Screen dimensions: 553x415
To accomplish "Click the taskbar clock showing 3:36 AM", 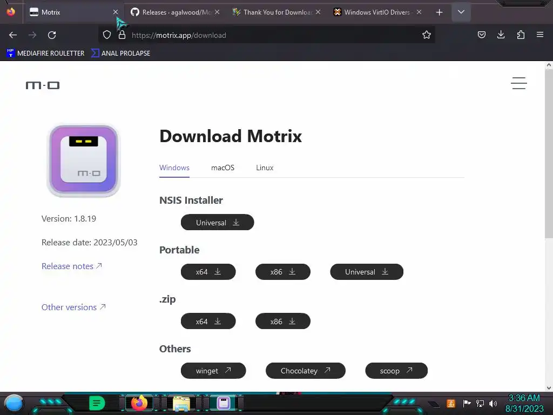I will pyautogui.click(x=524, y=403).
